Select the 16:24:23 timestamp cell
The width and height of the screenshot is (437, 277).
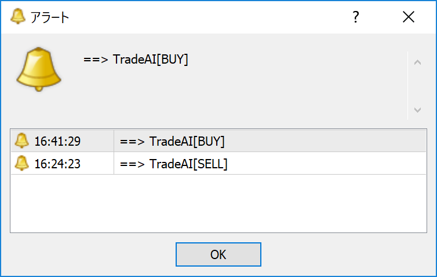click(57, 164)
